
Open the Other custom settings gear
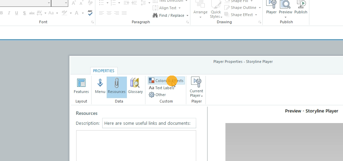(157, 95)
